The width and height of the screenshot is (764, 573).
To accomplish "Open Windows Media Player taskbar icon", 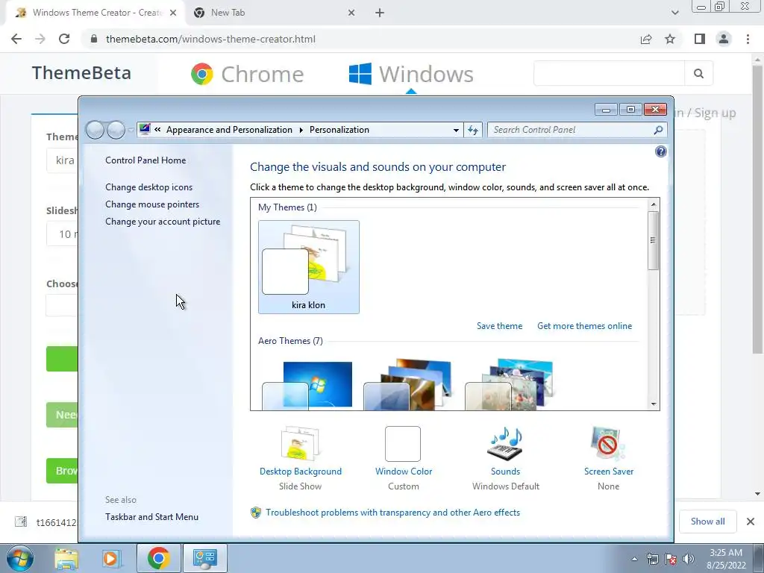I will [111, 559].
